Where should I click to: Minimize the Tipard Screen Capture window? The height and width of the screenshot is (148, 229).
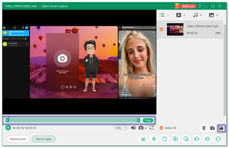[x=206, y=6]
